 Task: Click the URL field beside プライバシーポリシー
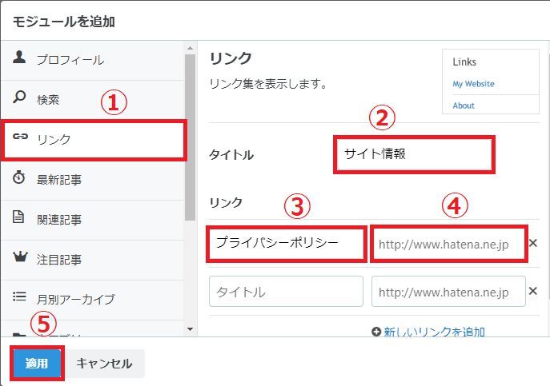click(448, 244)
